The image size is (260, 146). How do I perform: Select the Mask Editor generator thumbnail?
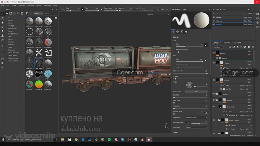[x=48, y=53]
